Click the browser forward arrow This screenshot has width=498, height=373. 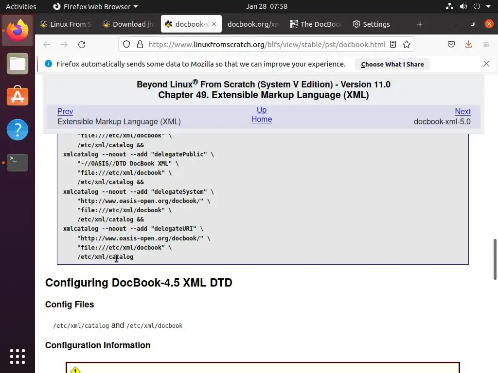tap(64, 44)
